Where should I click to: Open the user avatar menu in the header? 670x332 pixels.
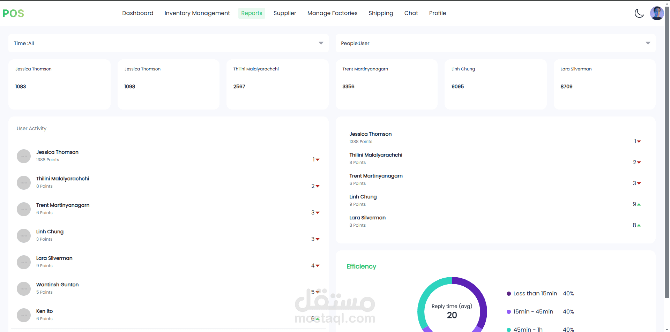(x=657, y=13)
